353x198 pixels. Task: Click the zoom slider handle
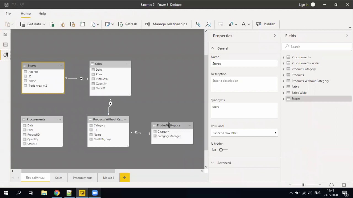pyautogui.click(x=303, y=185)
